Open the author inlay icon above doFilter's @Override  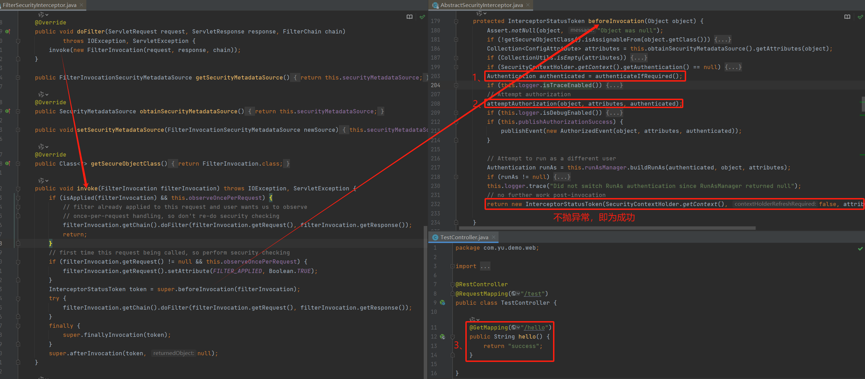[43, 15]
